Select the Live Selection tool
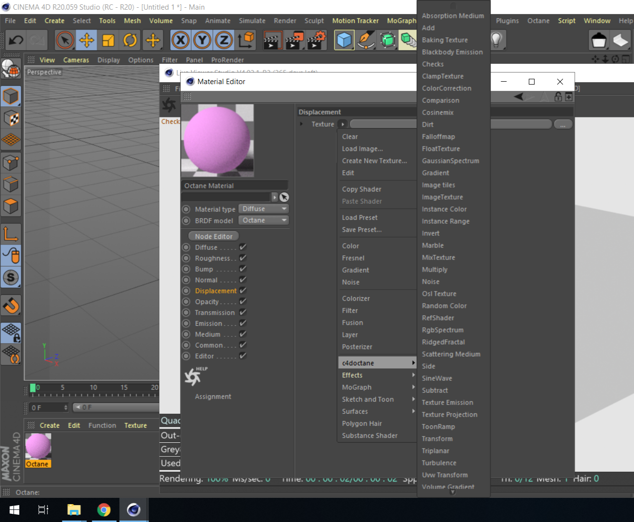 [x=65, y=40]
